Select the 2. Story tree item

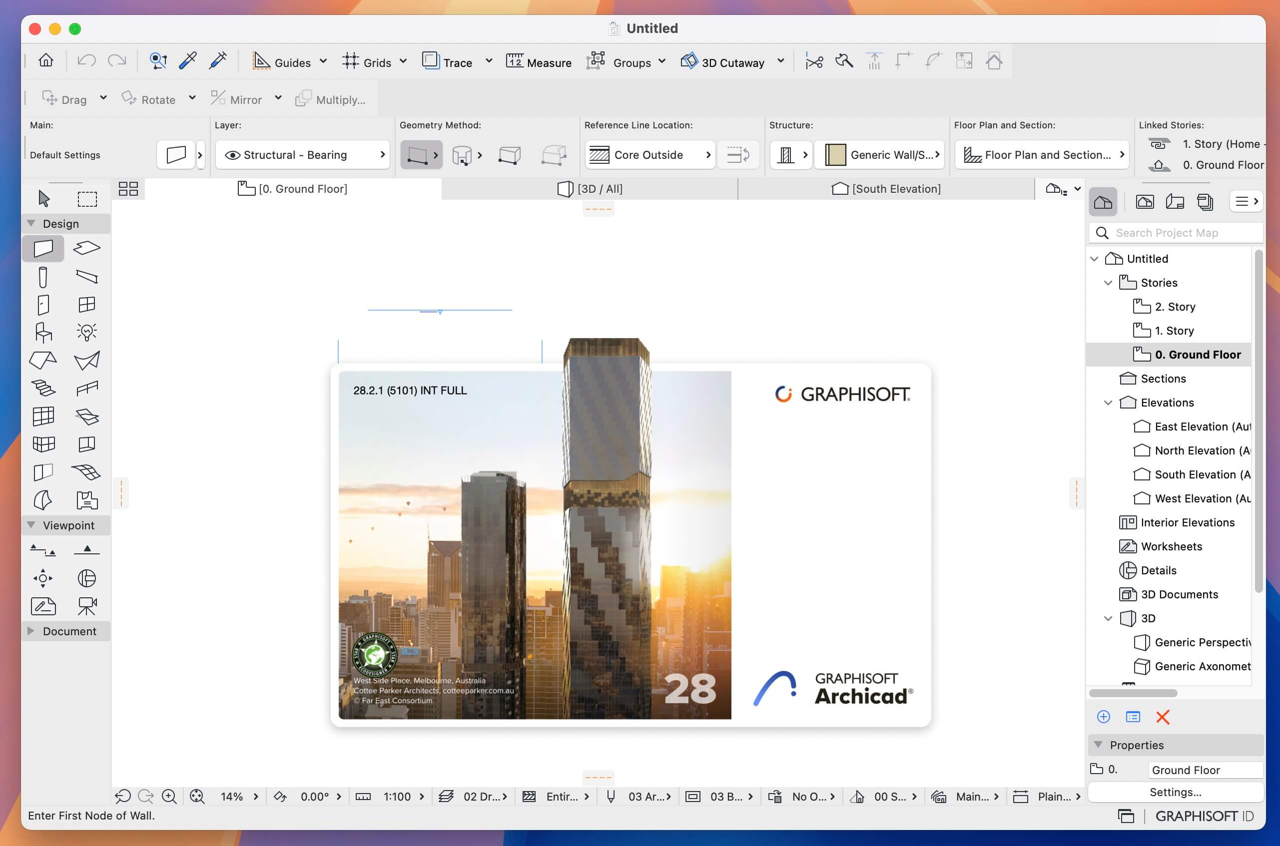(1168, 307)
